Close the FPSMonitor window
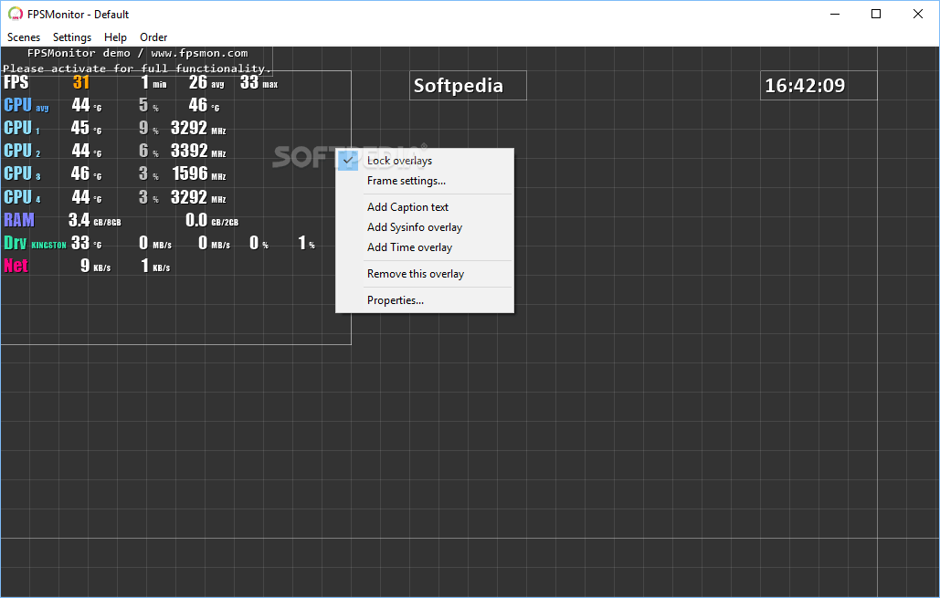Screen dimensions: 940x598 [x=918, y=14]
